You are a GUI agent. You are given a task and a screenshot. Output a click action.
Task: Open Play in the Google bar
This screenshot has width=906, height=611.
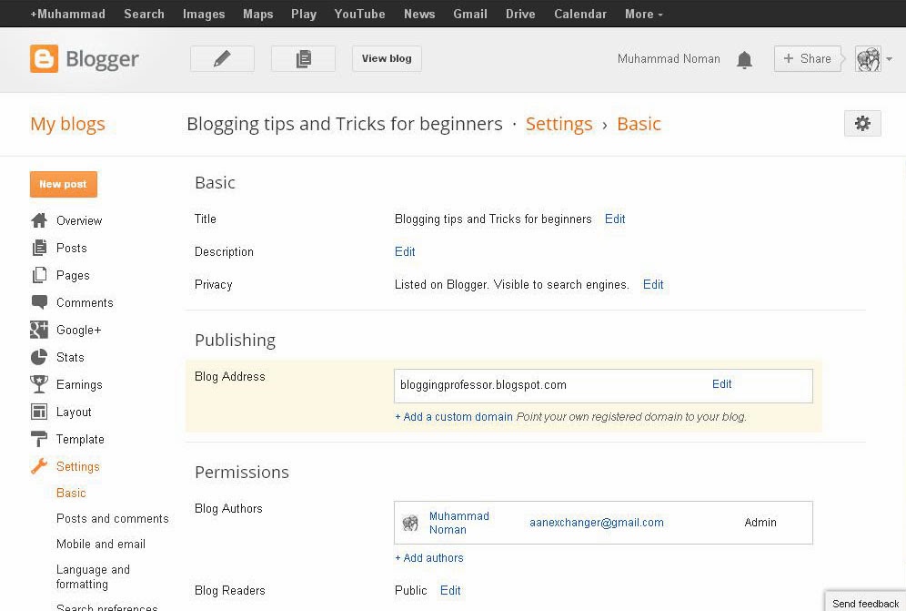pos(303,14)
